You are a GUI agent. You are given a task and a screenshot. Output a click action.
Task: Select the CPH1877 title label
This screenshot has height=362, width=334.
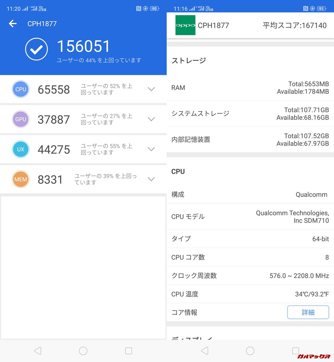pyautogui.click(x=41, y=24)
